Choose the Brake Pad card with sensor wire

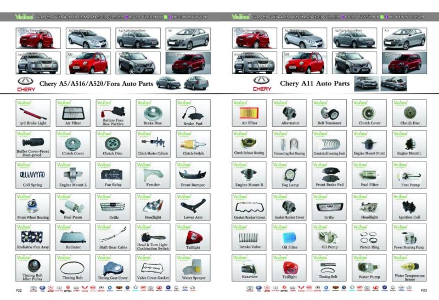point(193,113)
